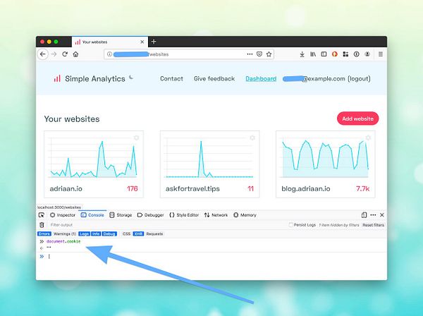Toggle the Info console filter
Viewport: 423px width, 316px height.
point(96,233)
